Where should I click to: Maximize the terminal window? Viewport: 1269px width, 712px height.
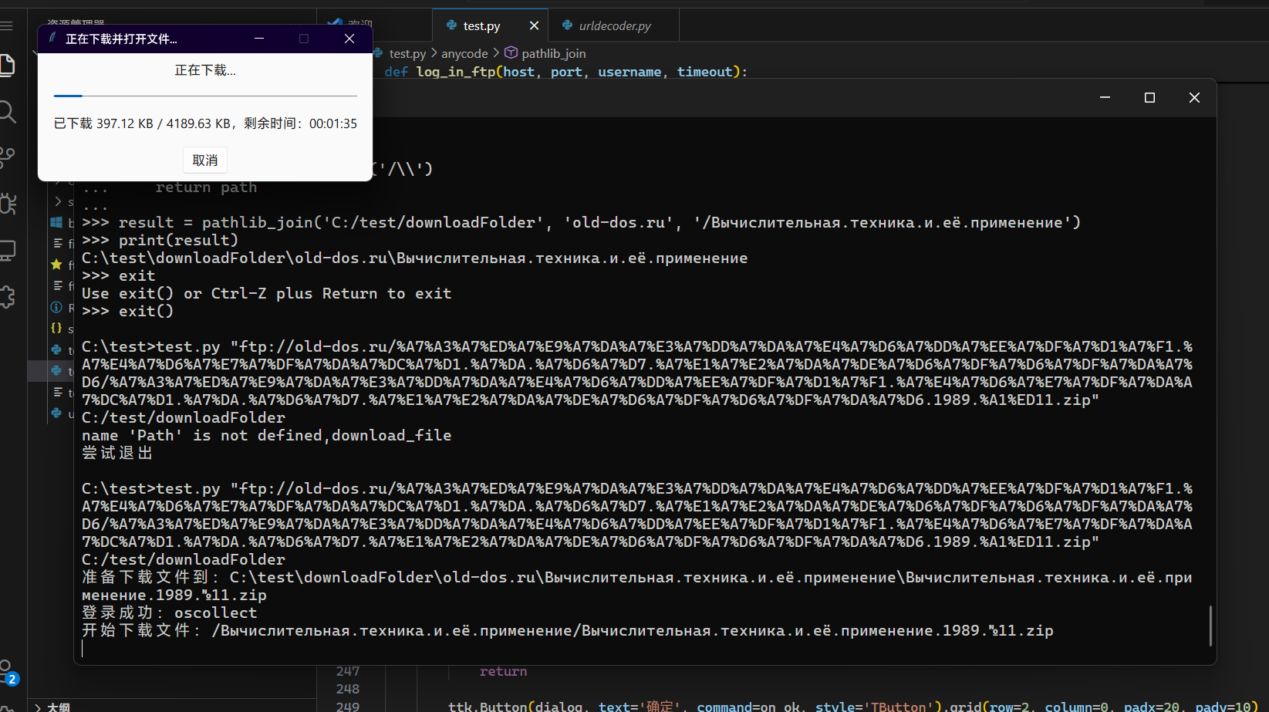click(x=1149, y=98)
